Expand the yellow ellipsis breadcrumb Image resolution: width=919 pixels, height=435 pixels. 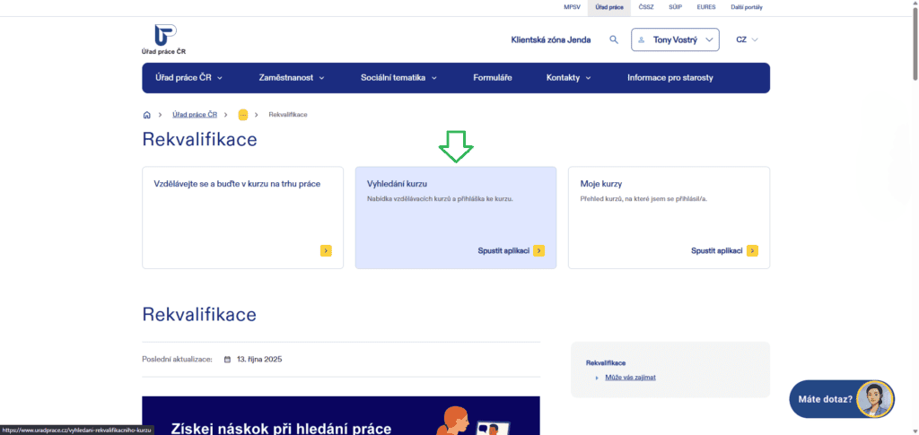[x=243, y=115]
